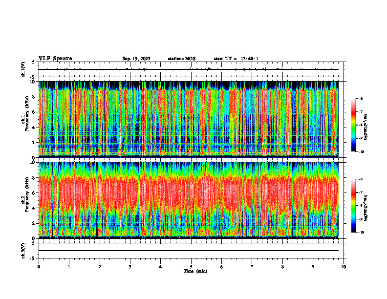Click time axis tick label "0"
Image resolution: width=387 pixels, height=299 pixels.
[x=39, y=267]
